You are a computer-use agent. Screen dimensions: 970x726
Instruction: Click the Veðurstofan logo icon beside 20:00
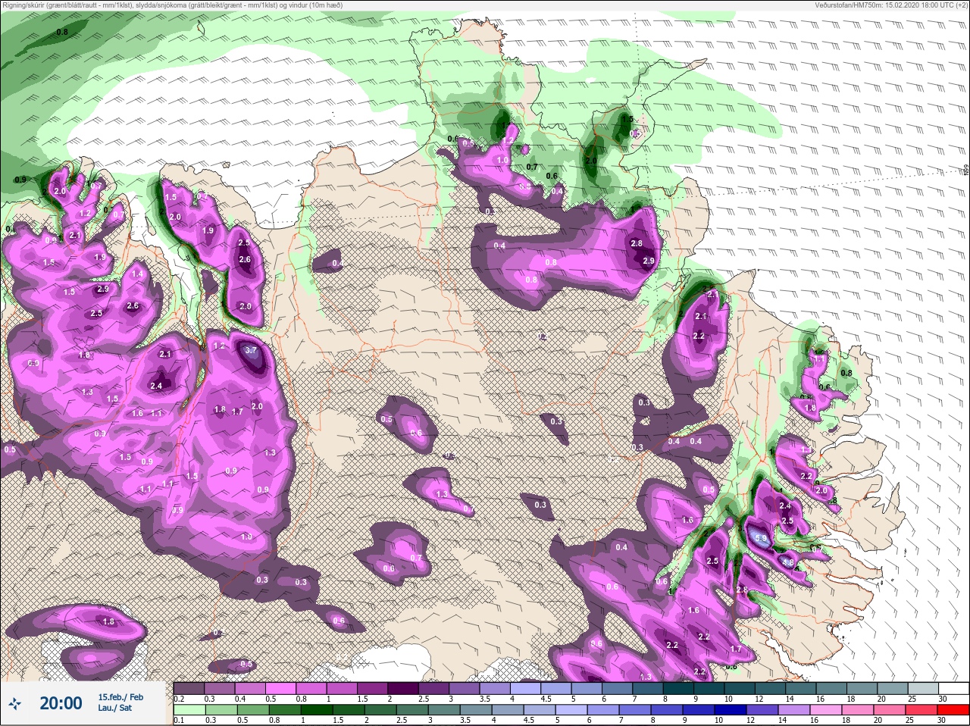click(x=14, y=704)
